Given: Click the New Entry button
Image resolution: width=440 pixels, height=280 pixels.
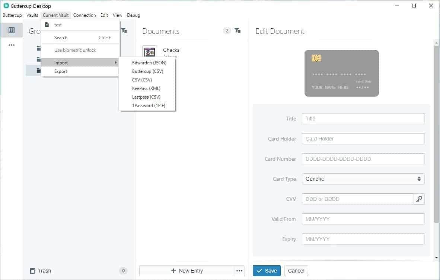Looking at the screenshot, I should (x=186, y=271).
